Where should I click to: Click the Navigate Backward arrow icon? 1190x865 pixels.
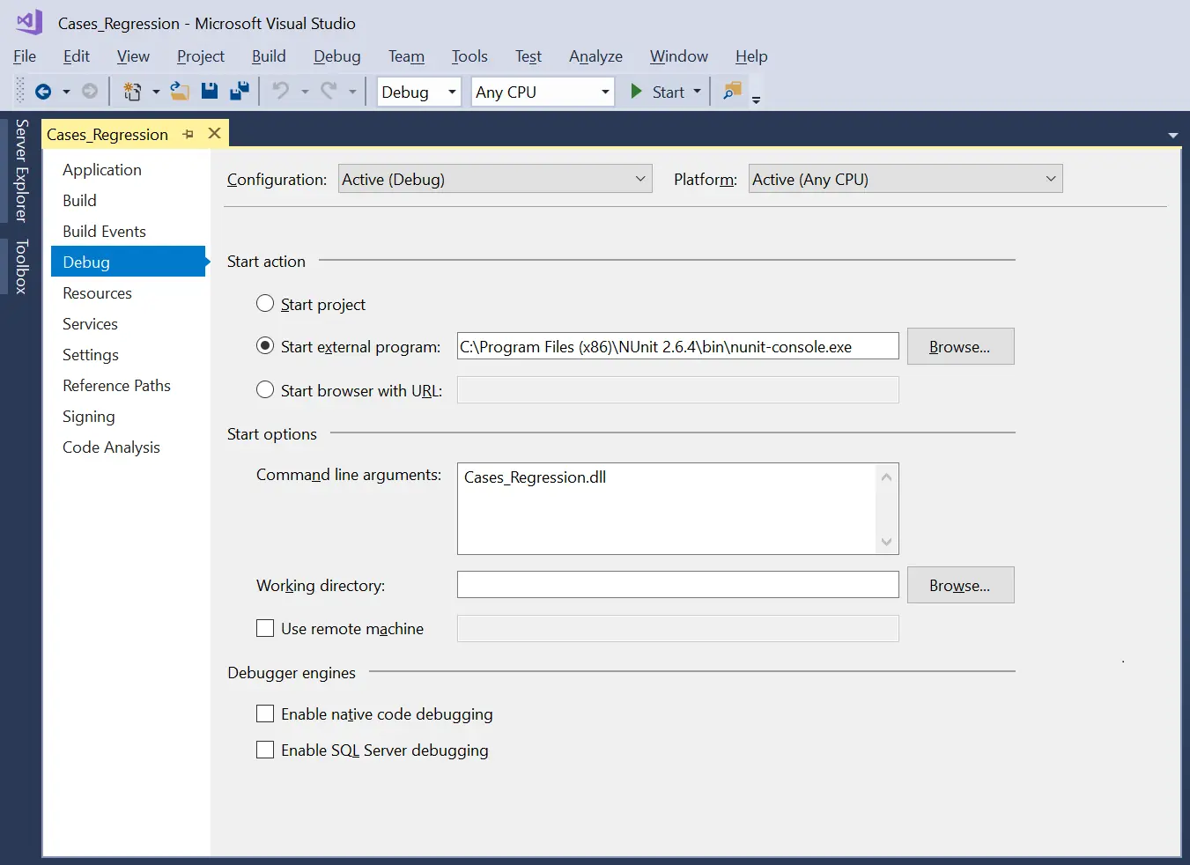(x=44, y=91)
